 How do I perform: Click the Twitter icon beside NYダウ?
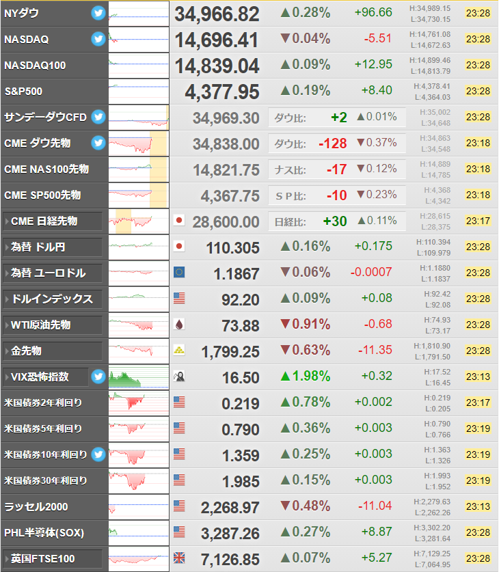tap(98, 13)
